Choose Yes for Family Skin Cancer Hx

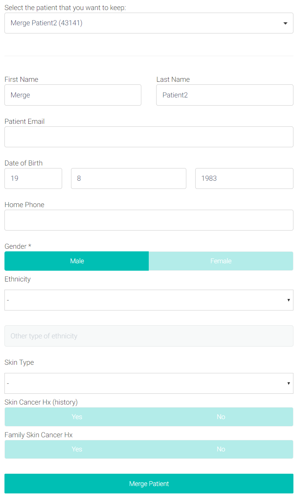pyautogui.click(x=77, y=449)
